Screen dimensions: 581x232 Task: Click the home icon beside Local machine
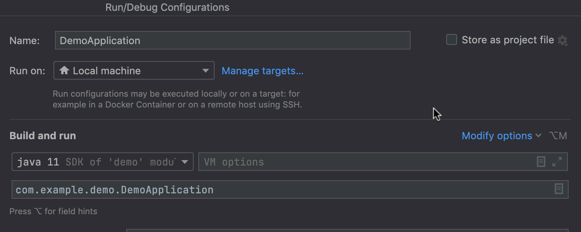click(64, 70)
